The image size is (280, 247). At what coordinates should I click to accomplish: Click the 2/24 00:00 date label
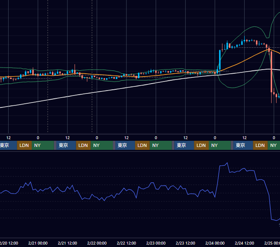pyautogui.click(x=215, y=243)
